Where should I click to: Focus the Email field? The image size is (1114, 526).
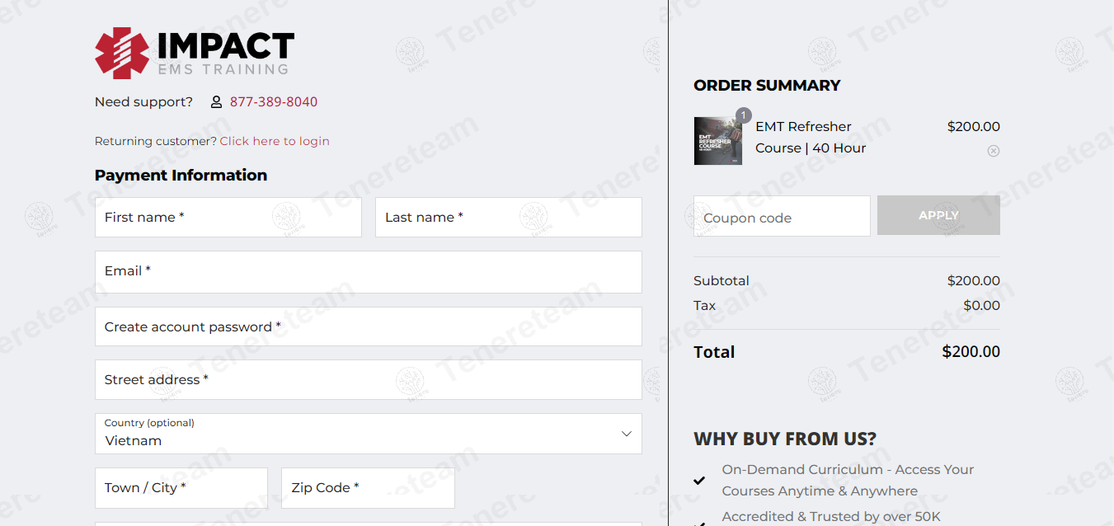click(x=368, y=272)
